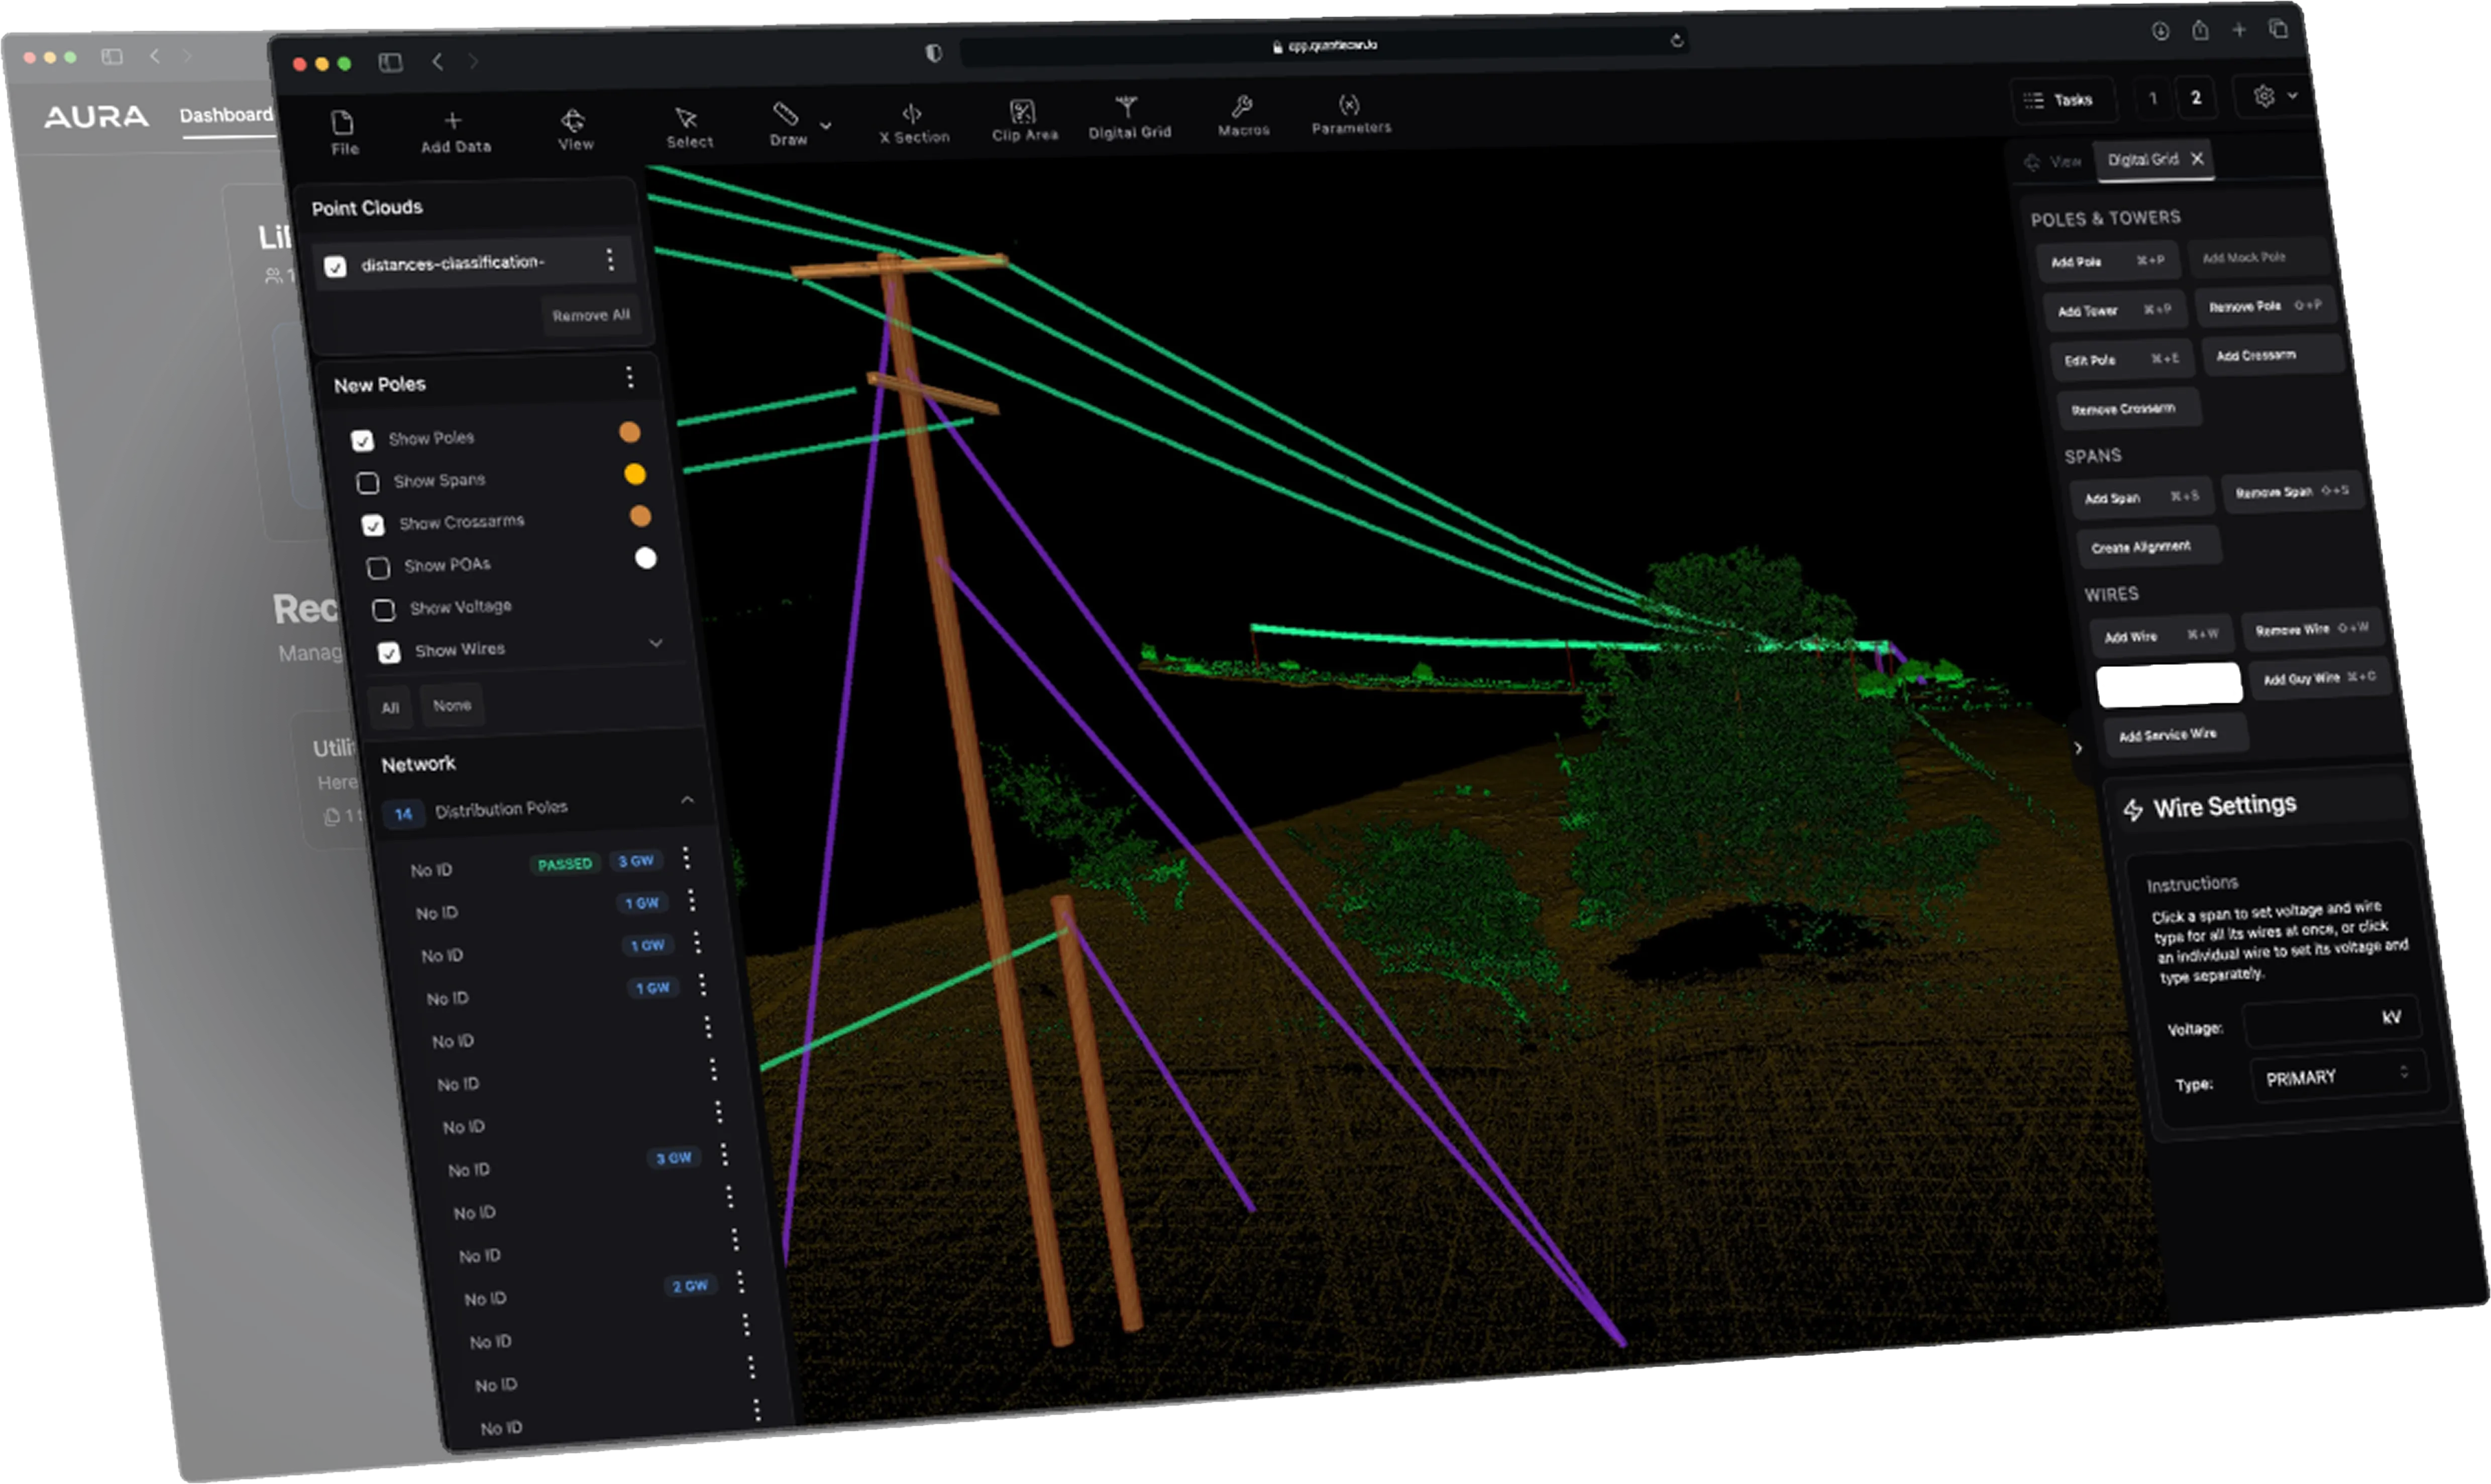Collapse the Distribution Poles list
The width and height of the screenshot is (2491, 1484).
coord(688,800)
